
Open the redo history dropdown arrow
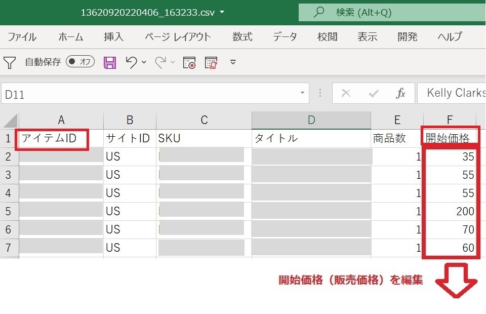[173, 62]
